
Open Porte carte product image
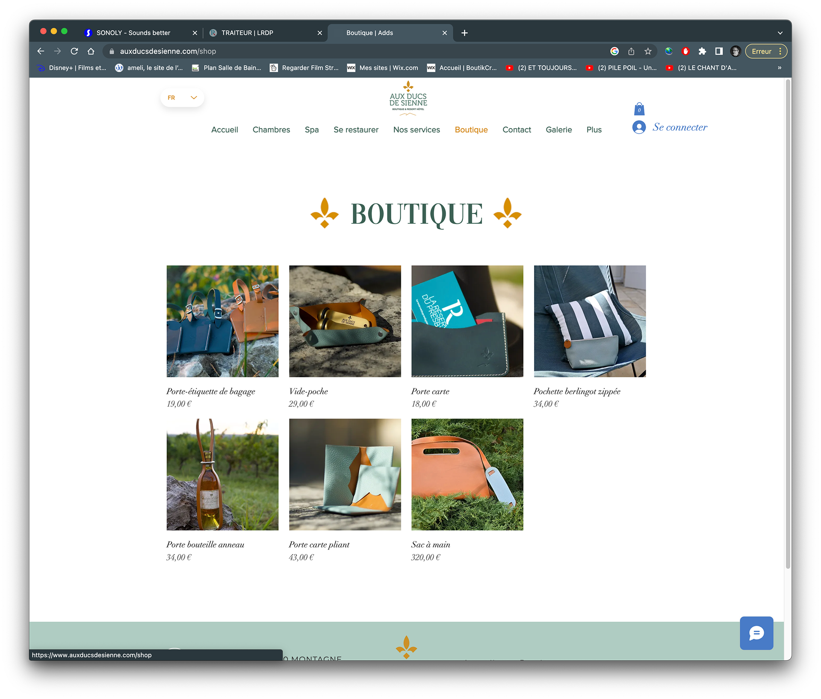[x=467, y=321]
